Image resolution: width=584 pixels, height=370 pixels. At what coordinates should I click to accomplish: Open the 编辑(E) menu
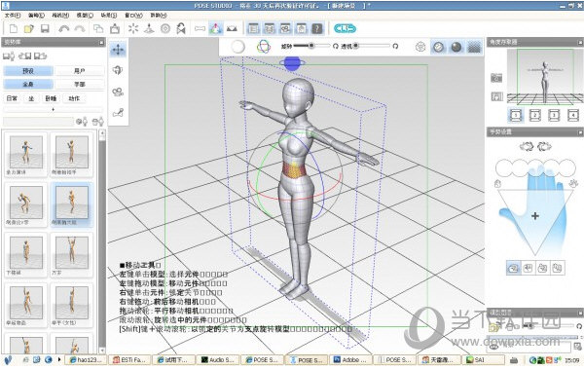[36, 16]
